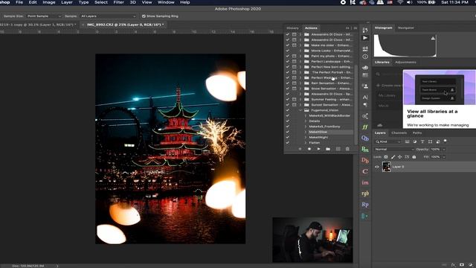The width and height of the screenshot is (476, 268).
Task: Open the Info panel icon in the strip
Action: coord(365,57)
